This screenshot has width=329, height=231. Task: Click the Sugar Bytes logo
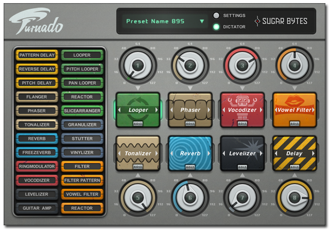click(281, 21)
